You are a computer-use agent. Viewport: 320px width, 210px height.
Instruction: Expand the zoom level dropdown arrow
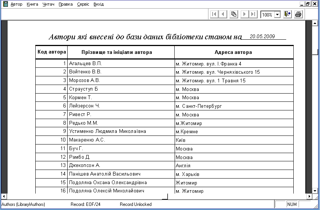click(277, 15)
